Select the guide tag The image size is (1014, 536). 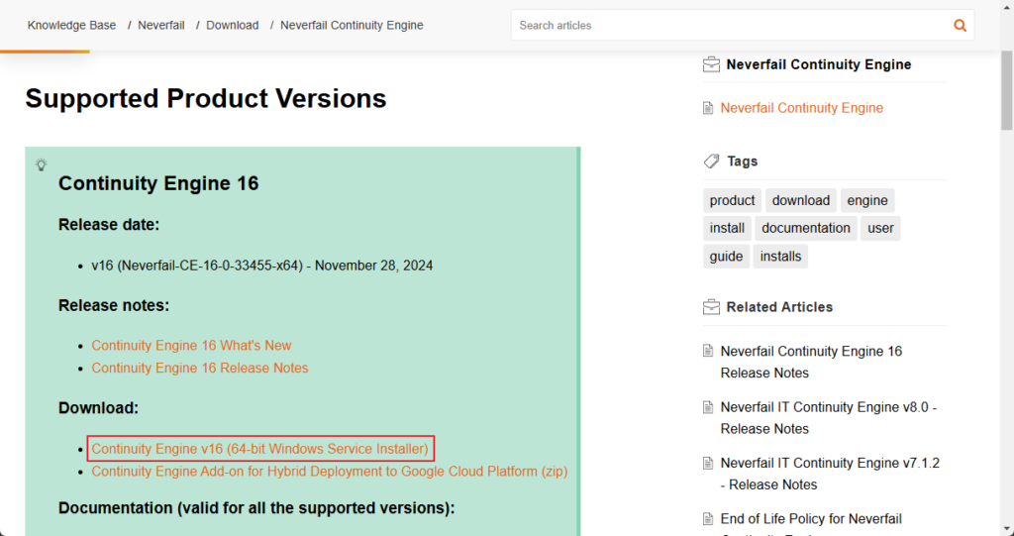726,257
